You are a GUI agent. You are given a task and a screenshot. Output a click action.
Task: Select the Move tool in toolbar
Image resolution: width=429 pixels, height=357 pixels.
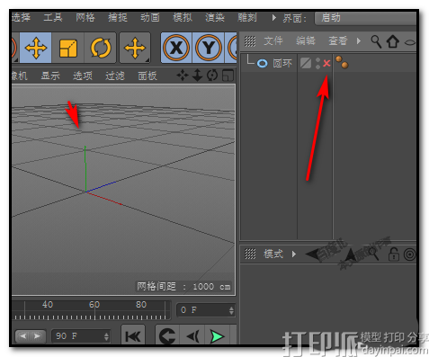click(36, 48)
